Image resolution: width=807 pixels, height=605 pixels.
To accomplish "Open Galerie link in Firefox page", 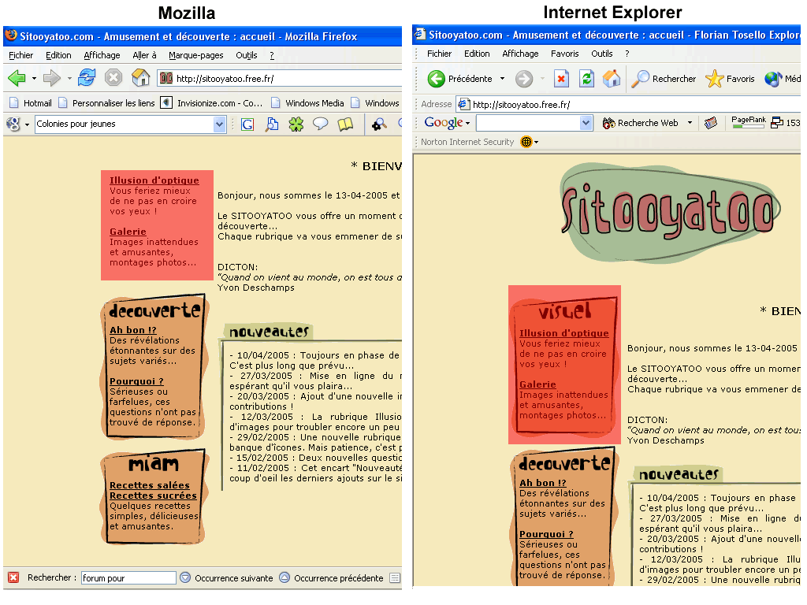I will (128, 232).
